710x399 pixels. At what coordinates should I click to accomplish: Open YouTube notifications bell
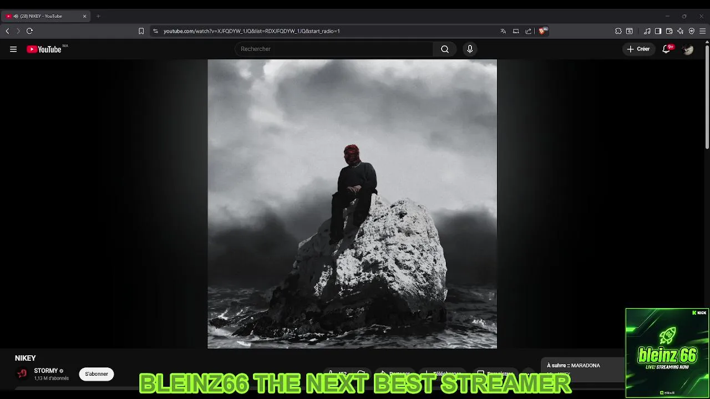pos(667,49)
